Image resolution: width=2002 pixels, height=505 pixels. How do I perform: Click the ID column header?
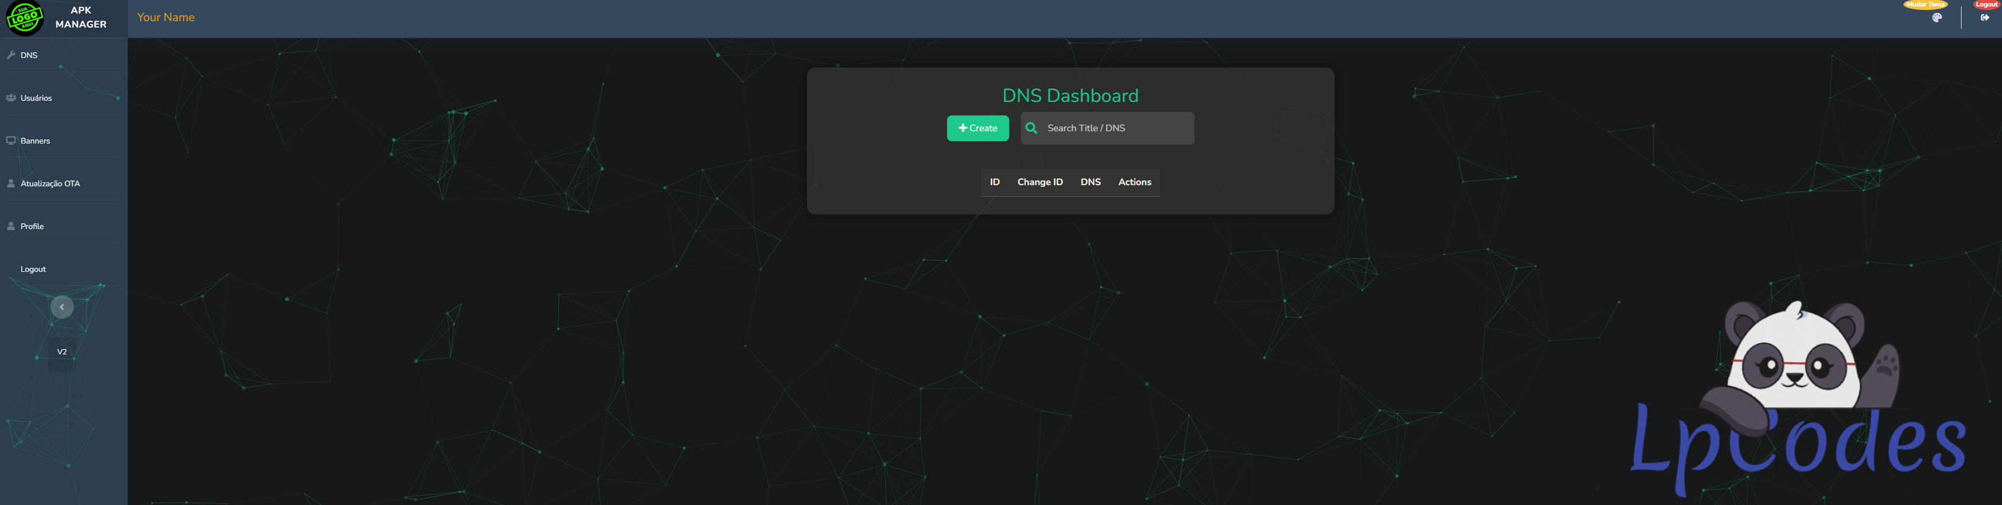[x=994, y=182]
